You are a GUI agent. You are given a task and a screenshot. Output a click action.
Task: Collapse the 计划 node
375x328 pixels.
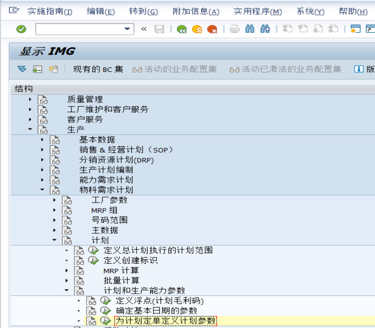[x=55, y=240]
